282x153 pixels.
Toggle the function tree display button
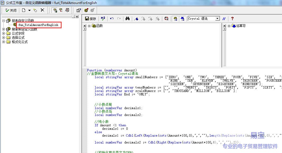click(x=175, y=18)
